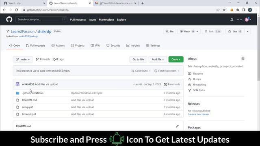260x146 pixels.
Task: Expand the Watch options dropdown arrow
Action: (197, 32)
